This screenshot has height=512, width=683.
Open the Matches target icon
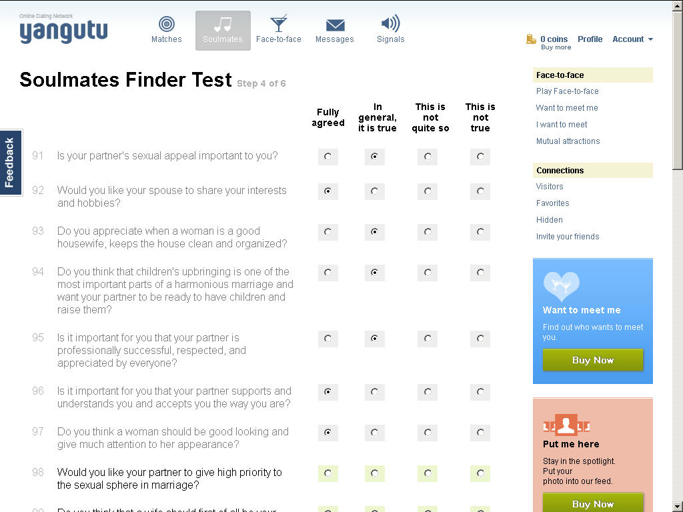(167, 25)
